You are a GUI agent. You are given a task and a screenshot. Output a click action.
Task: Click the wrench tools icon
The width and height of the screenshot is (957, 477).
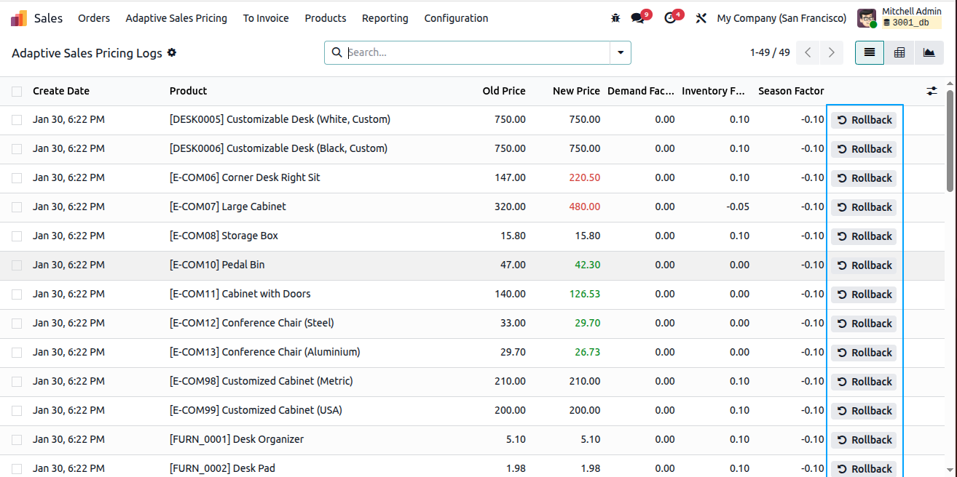(x=701, y=18)
